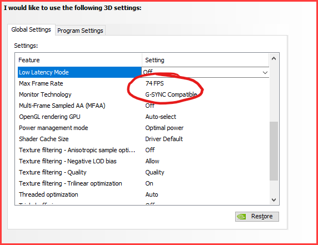Screen dimensions: 318x245
Task: Click the Auto-select setting value
Action: pyautogui.click(x=161, y=117)
